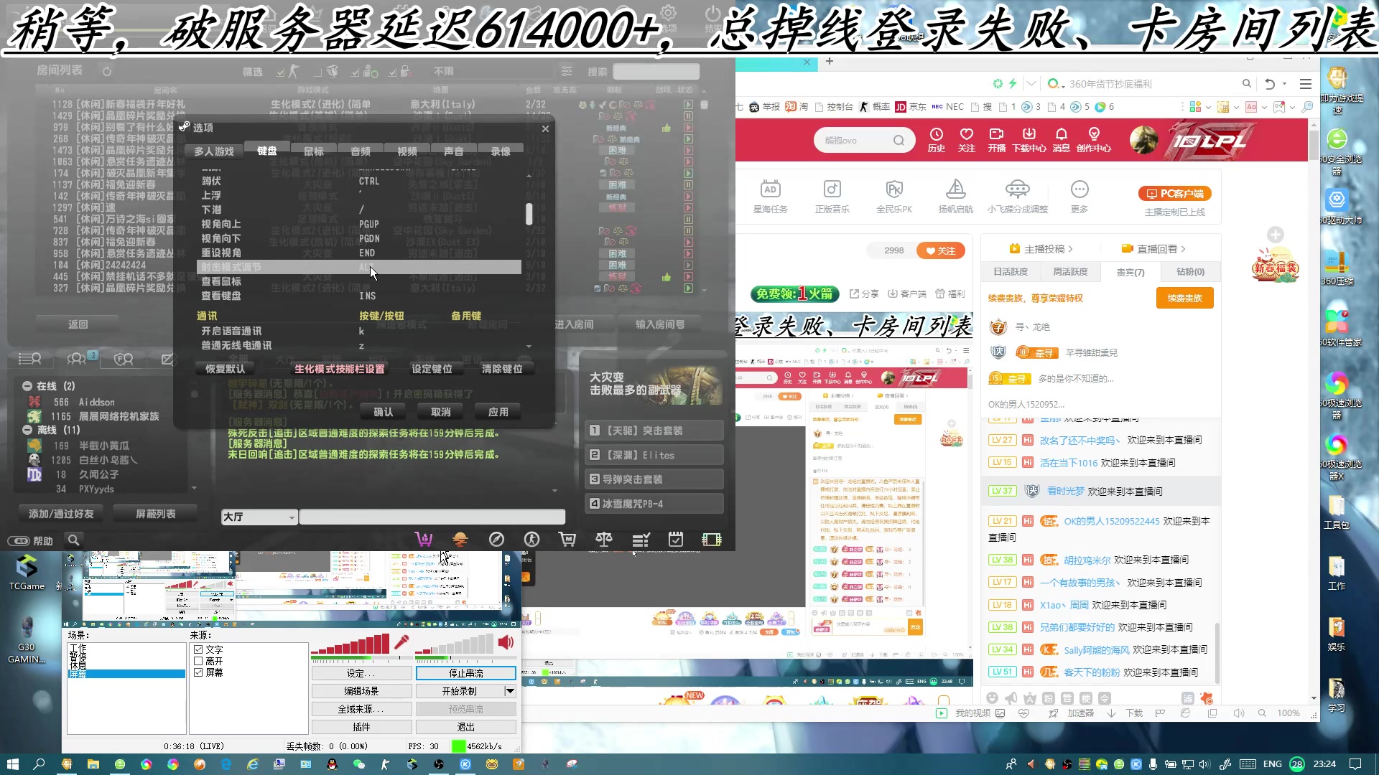Viewport: 1379px width, 775px height.
Task: Toggle the 离开 source checkbox
Action: coord(198,661)
